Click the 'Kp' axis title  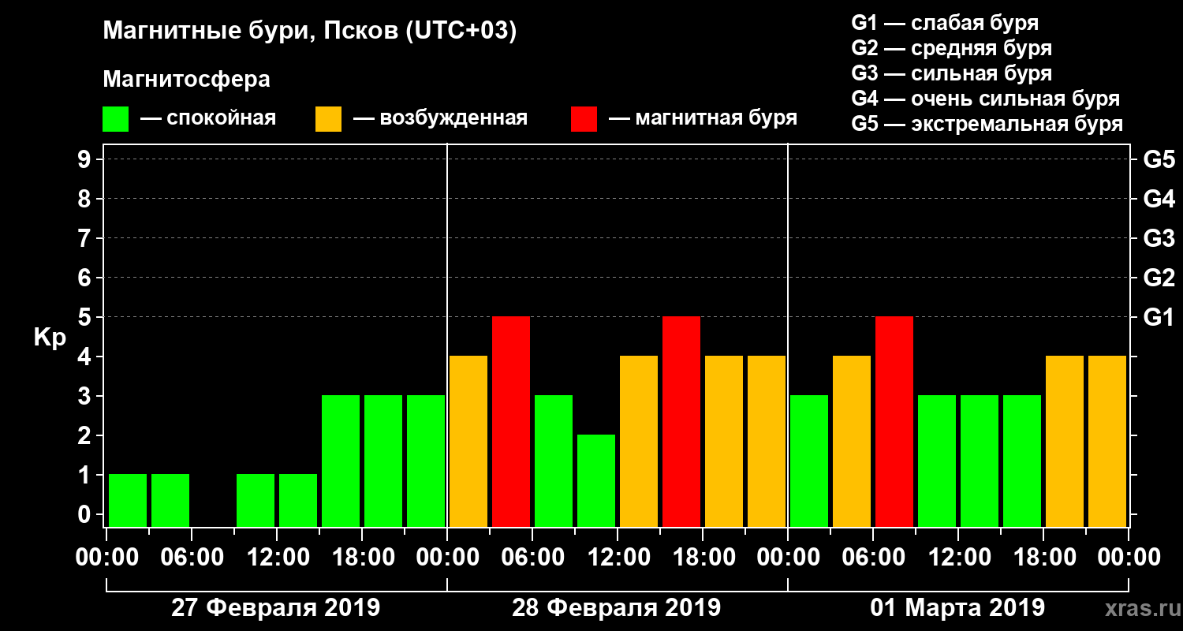click(x=50, y=338)
